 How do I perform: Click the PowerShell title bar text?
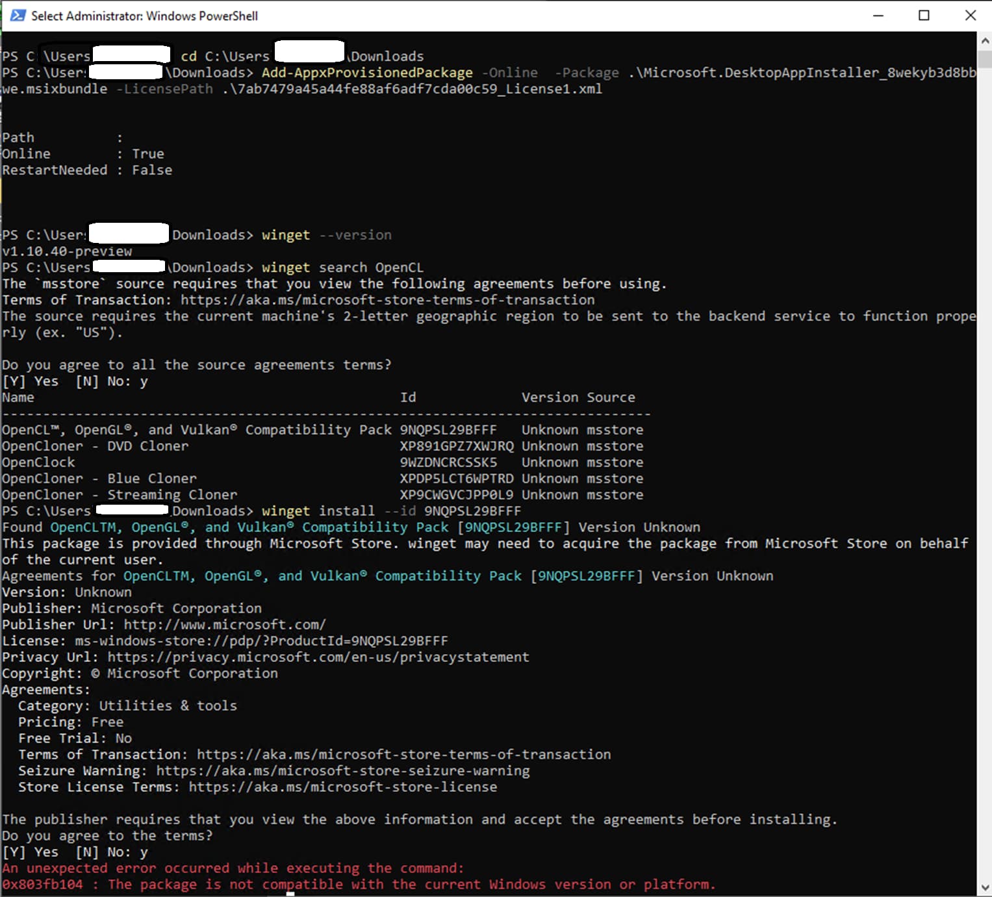click(145, 15)
